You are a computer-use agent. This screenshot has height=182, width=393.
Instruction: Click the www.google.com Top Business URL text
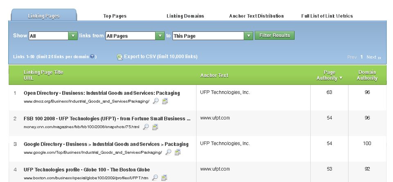click(93, 152)
